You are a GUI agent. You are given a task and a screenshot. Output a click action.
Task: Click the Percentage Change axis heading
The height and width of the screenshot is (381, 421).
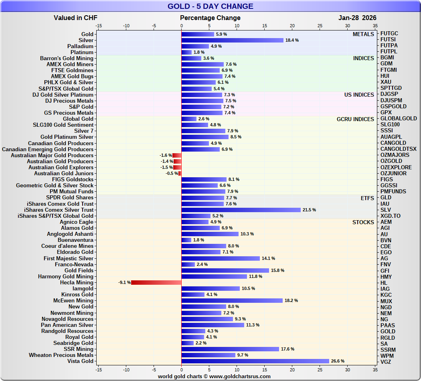click(210, 18)
